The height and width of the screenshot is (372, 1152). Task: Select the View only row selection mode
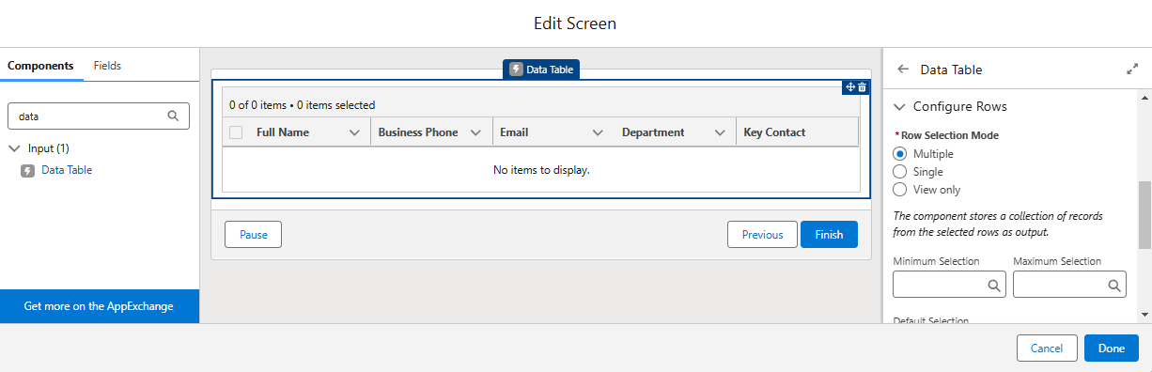click(x=900, y=190)
